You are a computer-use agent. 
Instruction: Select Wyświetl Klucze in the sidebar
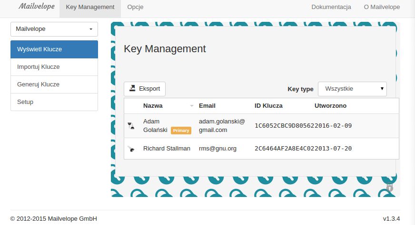[54, 49]
